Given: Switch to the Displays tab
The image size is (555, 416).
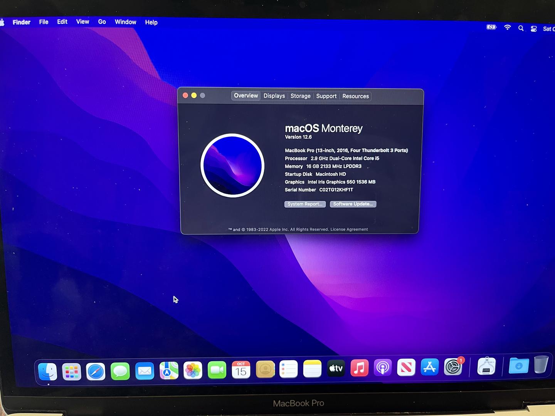Looking at the screenshot, I should pyautogui.click(x=274, y=96).
